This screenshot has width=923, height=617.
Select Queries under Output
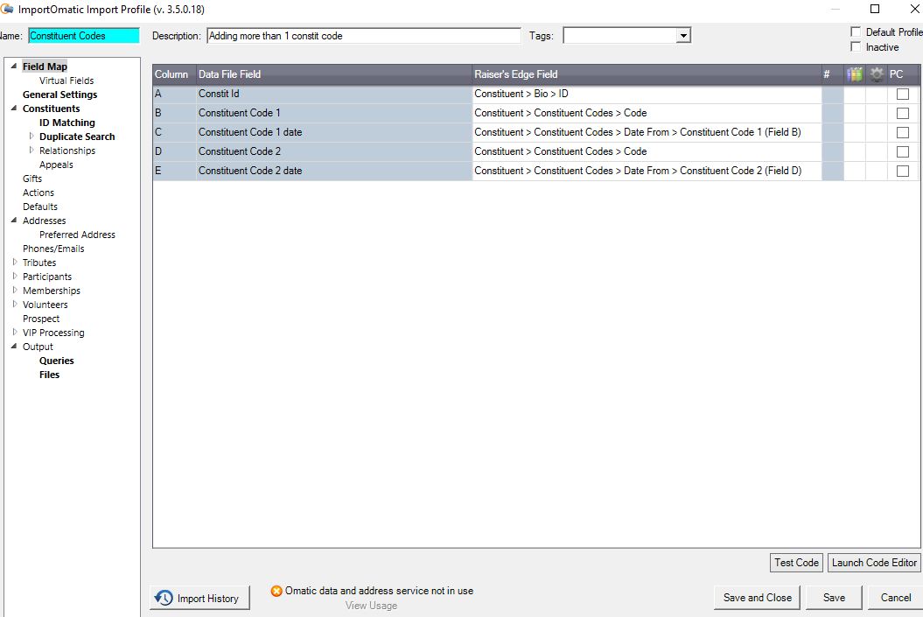coord(56,360)
